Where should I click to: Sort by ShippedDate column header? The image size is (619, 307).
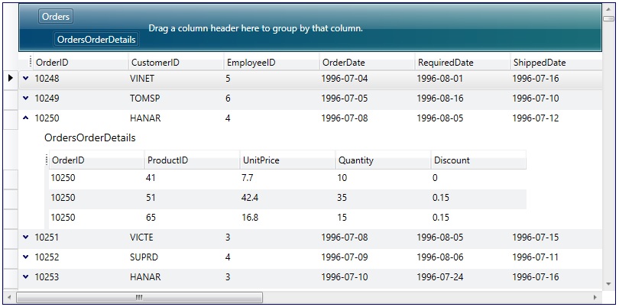(558, 63)
